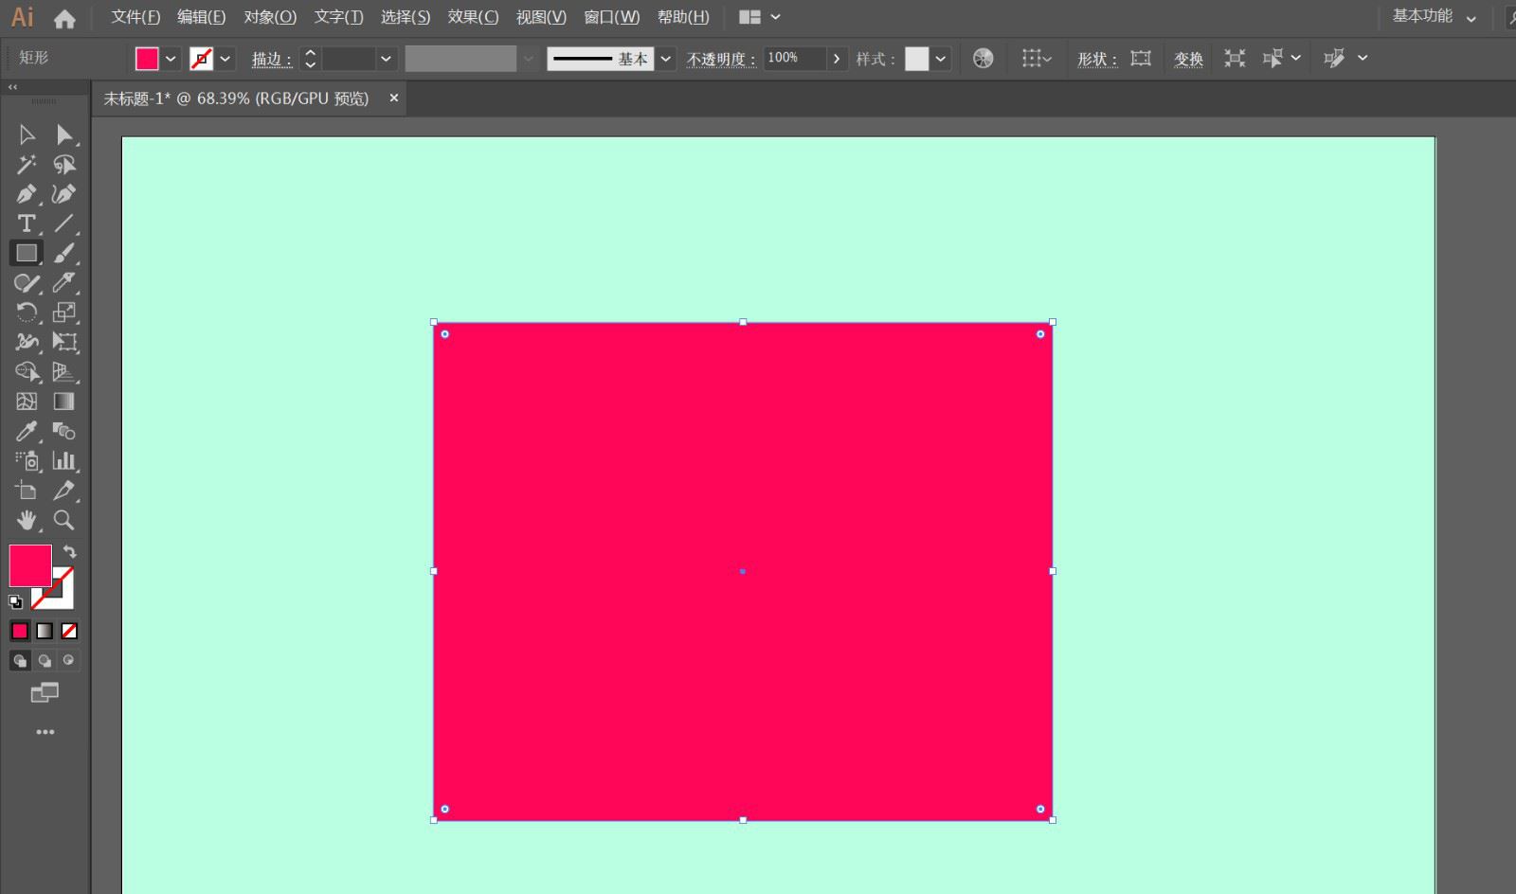The image size is (1516, 894).
Task: Expand the fill color dropdown in control bar
Action: 171,59
